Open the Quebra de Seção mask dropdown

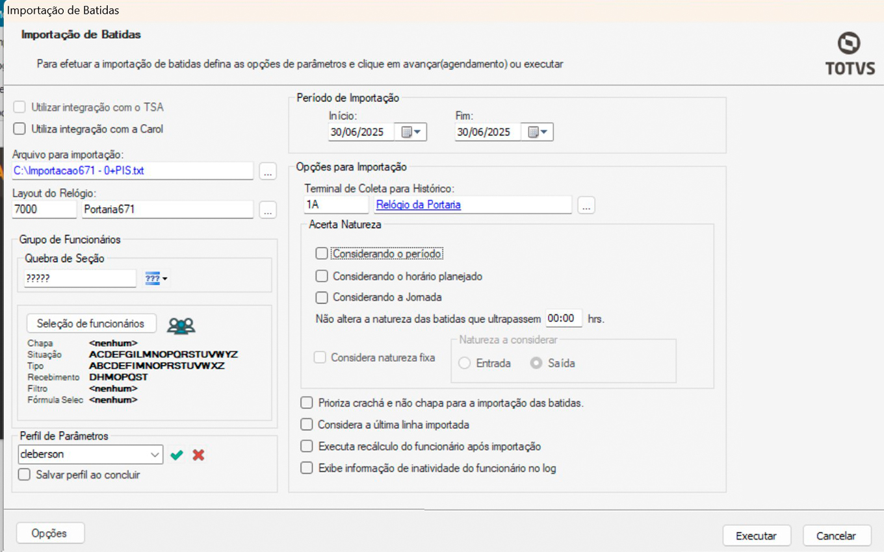[x=156, y=279]
